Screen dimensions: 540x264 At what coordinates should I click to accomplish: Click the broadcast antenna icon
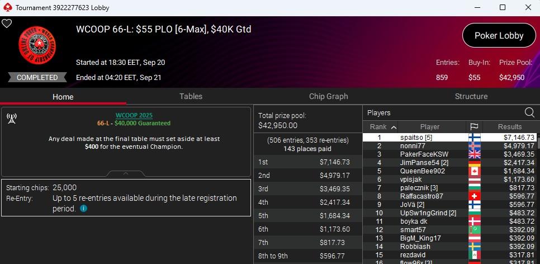(11, 117)
